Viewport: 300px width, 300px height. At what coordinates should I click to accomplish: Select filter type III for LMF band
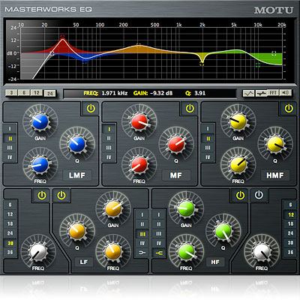tap(10, 148)
